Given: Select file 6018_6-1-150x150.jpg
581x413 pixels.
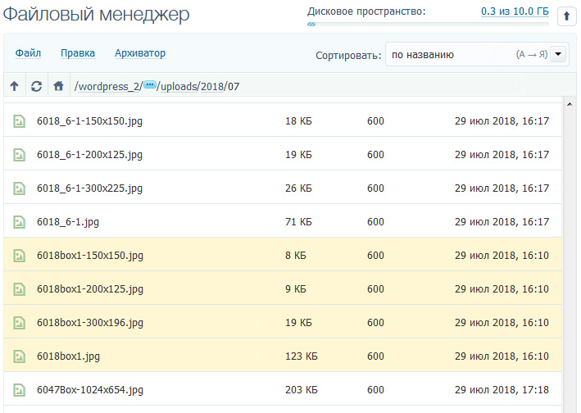Looking at the screenshot, I should pos(283,120).
